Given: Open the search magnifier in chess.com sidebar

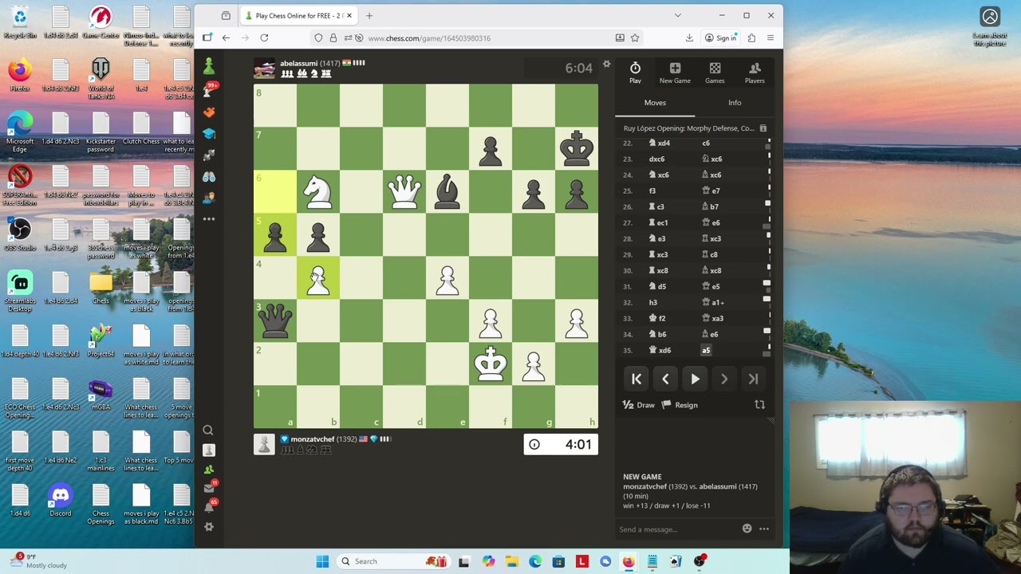Looking at the screenshot, I should [208, 431].
